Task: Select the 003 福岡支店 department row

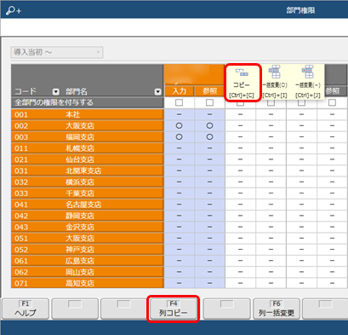Action: coord(88,137)
